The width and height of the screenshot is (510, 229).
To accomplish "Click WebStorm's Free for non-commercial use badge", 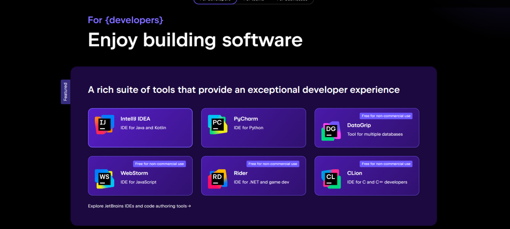I will (159, 164).
